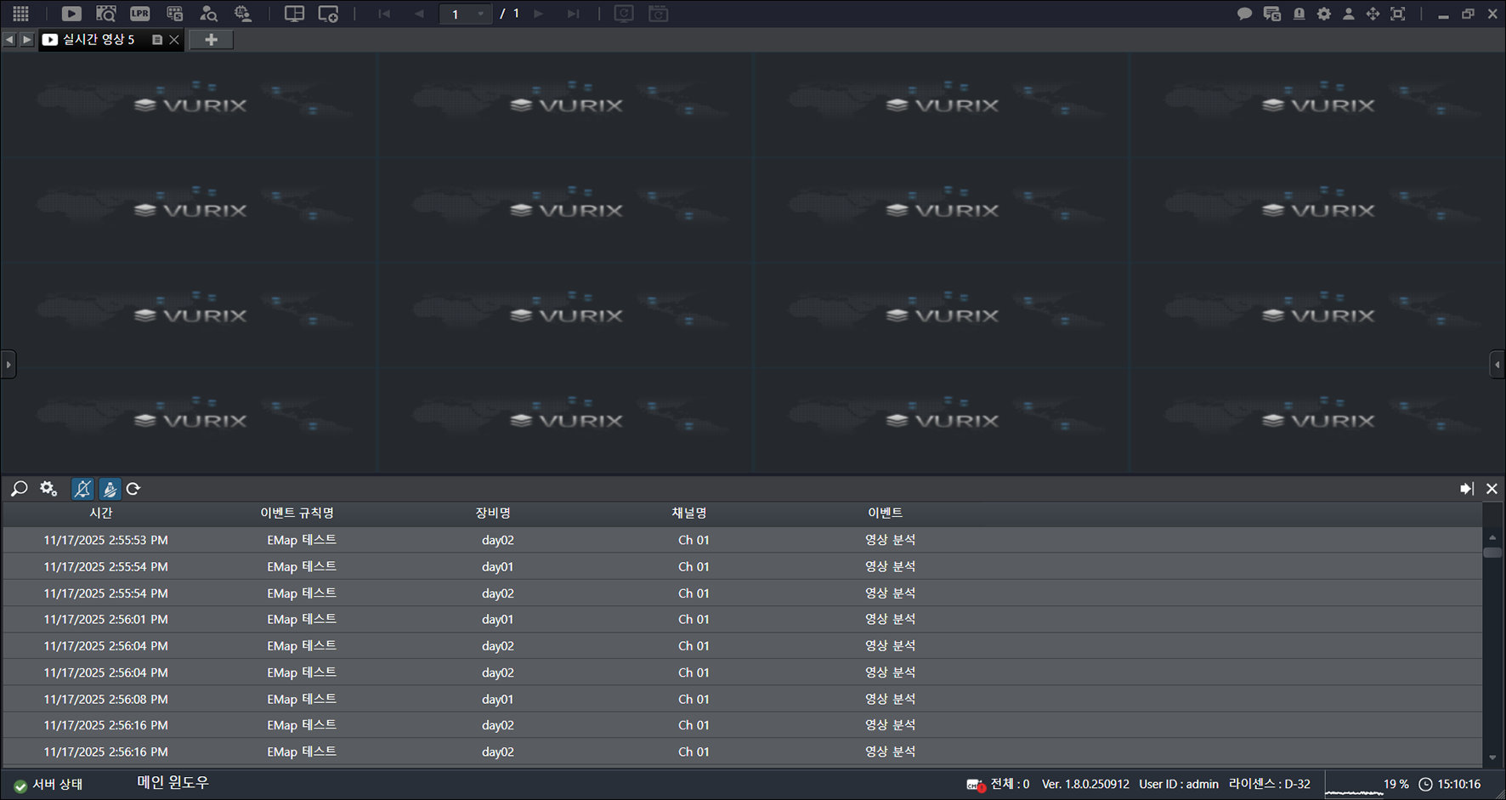1506x800 pixels.
Task: Sort by the 이벤트 규칙명 column header
Action: tap(297, 513)
